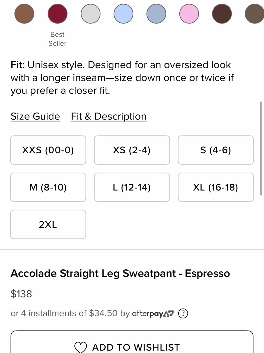
Task: Pick the dusty slate blue swatch
Action: pyautogui.click(x=156, y=14)
